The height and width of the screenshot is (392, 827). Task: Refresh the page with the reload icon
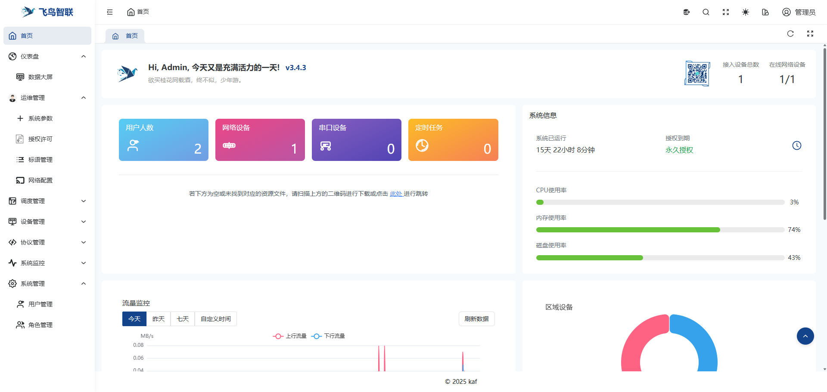(x=790, y=34)
